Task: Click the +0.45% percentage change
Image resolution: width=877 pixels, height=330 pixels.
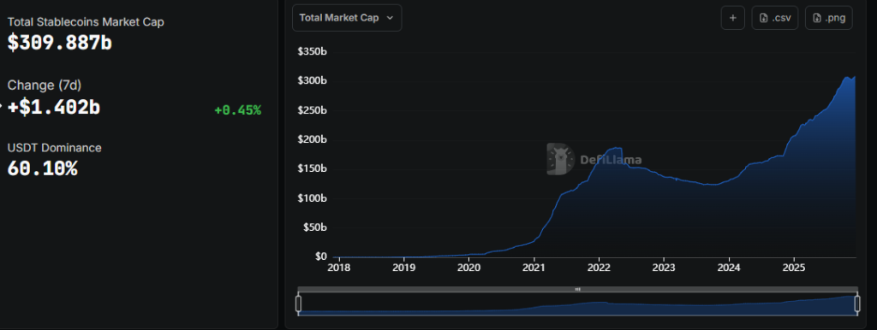Action: pos(238,110)
